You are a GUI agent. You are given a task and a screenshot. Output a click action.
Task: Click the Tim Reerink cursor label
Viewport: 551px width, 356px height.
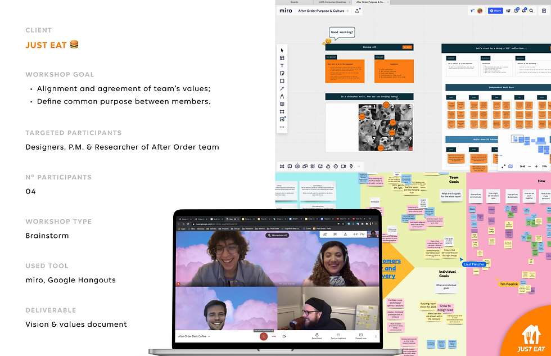(509, 284)
